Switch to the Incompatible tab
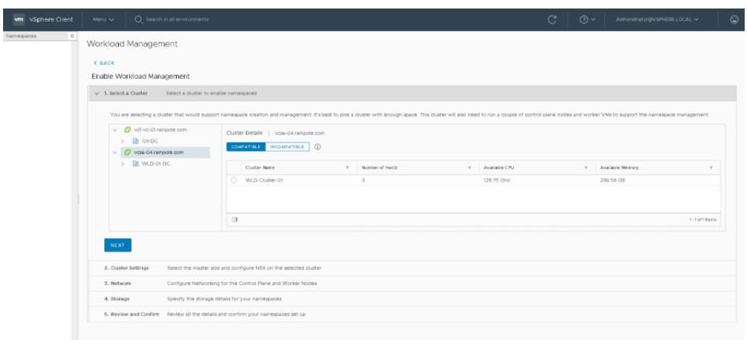The width and height of the screenshot is (747, 344). tap(287, 146)
